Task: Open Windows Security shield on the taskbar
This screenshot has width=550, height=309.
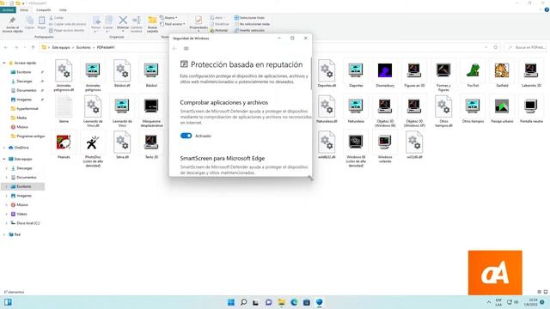Action: coord(319,302)
